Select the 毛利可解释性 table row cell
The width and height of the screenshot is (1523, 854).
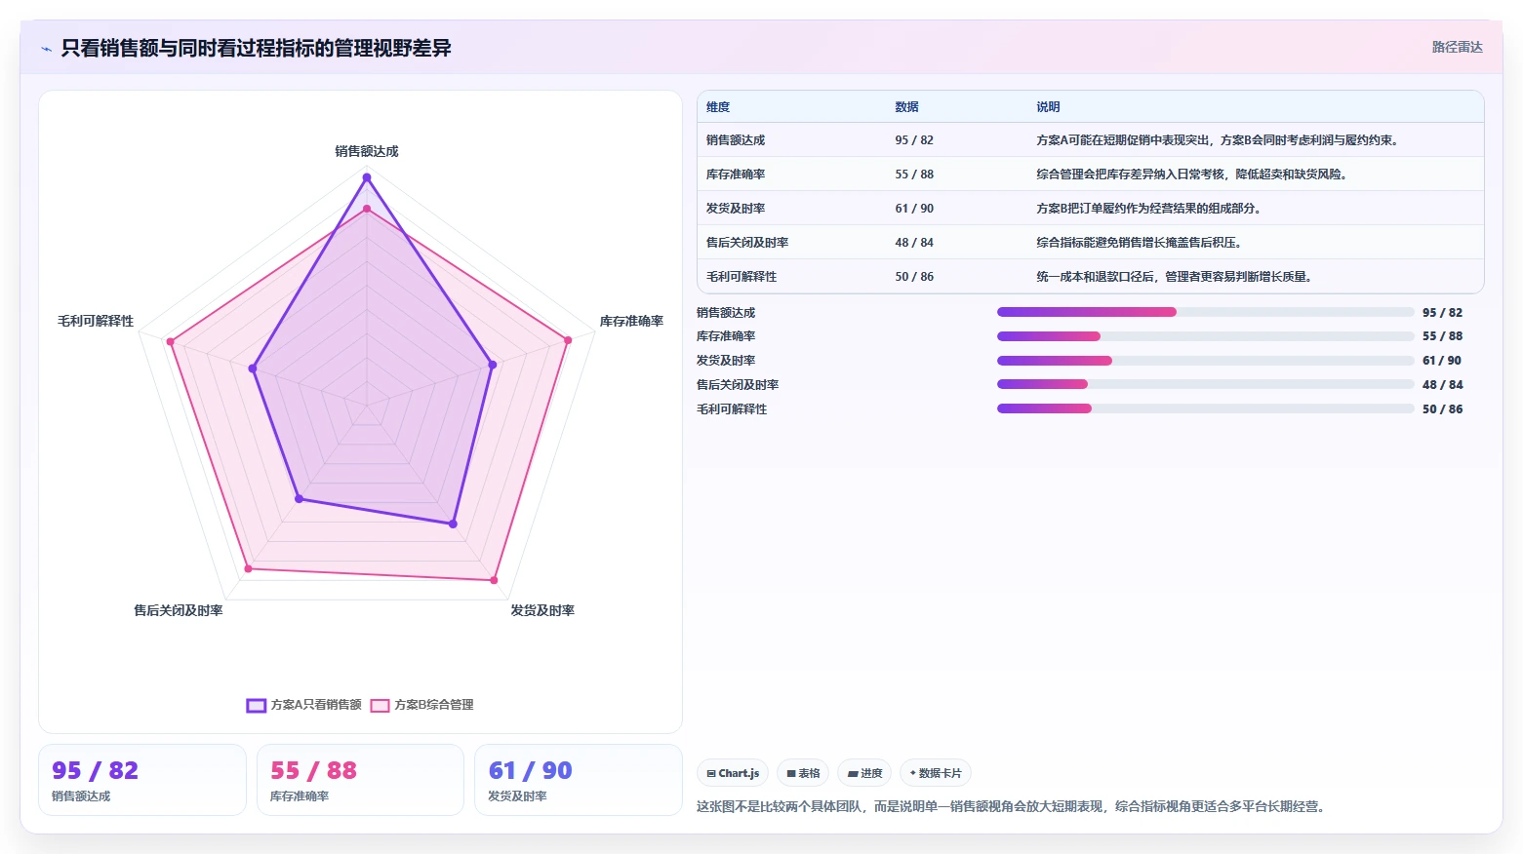tap(741, 277)
